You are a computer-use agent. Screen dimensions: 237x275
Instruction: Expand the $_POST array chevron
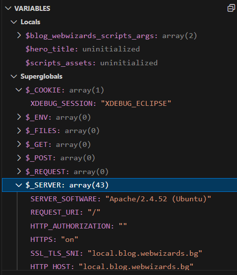pyautogui.click(x=19, y=158)
